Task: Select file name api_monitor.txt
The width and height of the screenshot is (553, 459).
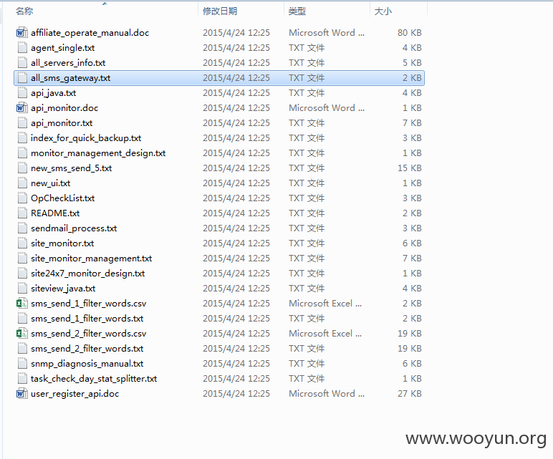Action: pos(62,123)
